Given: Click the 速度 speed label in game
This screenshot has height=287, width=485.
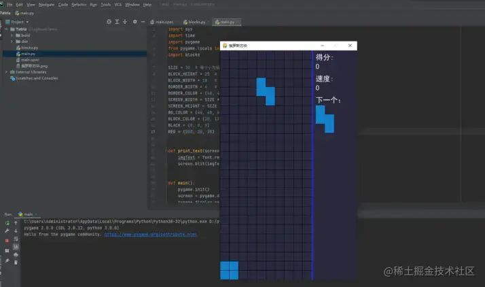Looking at the screenshot, I should point(324,79).
